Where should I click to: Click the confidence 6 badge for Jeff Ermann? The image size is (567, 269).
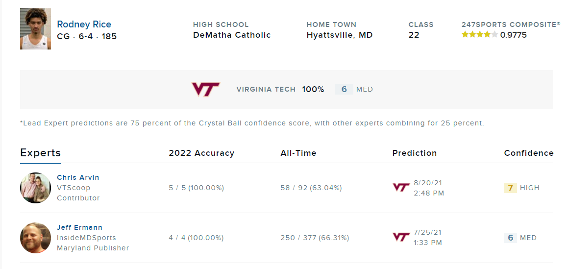click(x=510, y=238)
